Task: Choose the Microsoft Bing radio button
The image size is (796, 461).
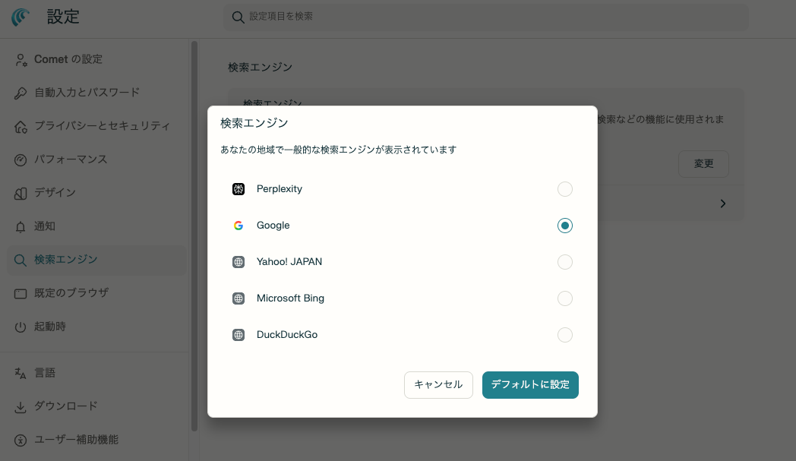Action: click(x=564, y=298)
